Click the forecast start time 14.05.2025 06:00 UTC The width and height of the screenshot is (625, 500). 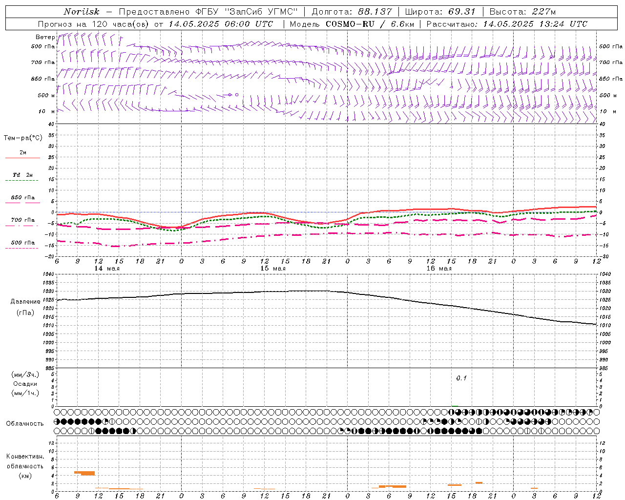coord(221,24)
